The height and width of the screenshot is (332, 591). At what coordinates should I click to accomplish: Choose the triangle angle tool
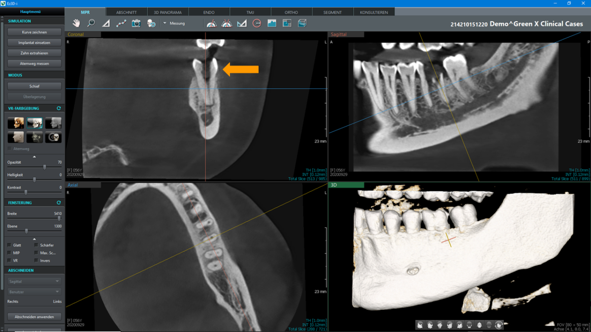tap(106, 23)
